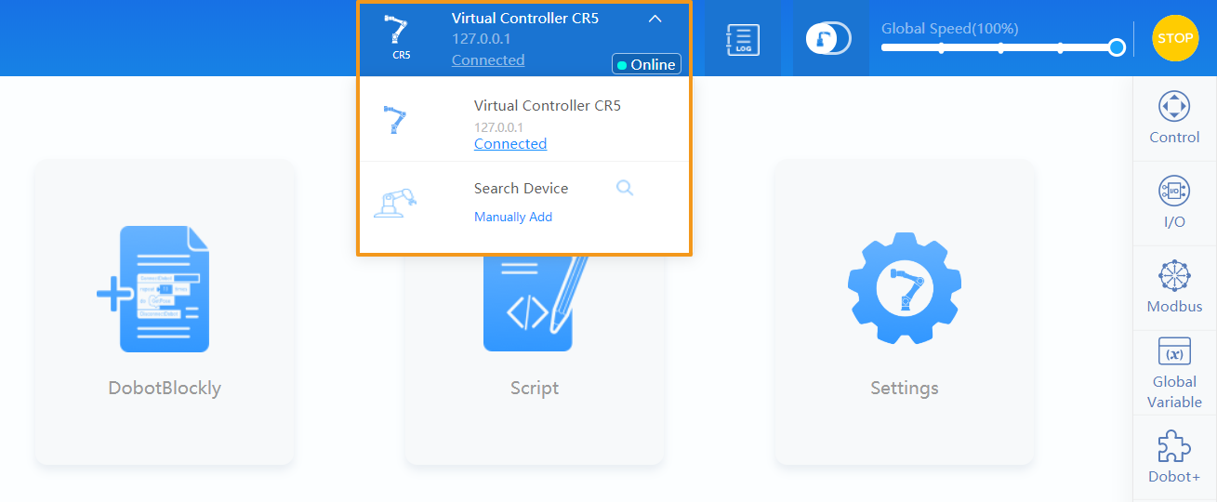The image size is (1217, 502).
Task: Open the LOG panel icon
Action: tap(742, 39)
